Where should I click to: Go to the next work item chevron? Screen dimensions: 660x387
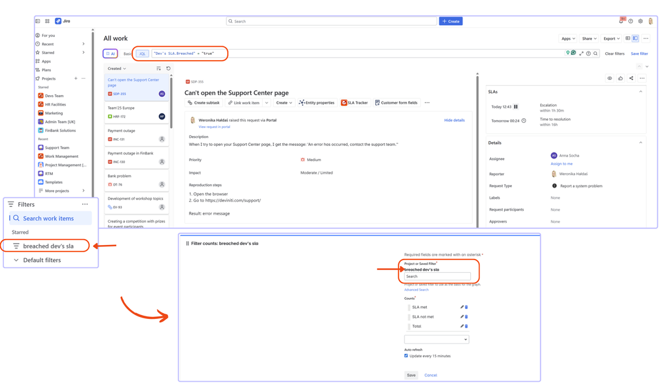(647, 67)
